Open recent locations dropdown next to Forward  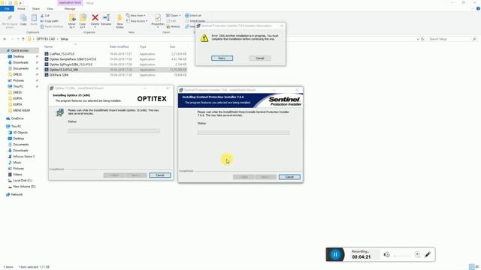18,39
